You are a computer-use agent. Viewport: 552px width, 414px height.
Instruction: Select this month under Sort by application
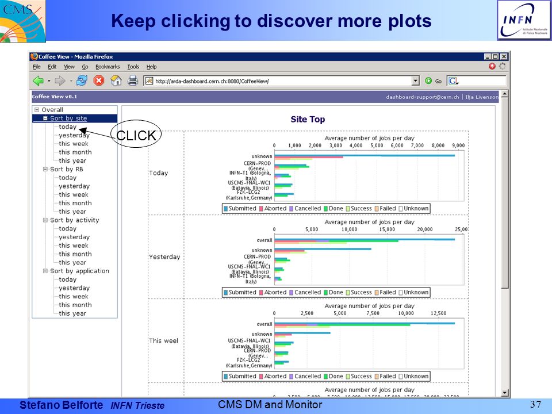click(75, 305)
